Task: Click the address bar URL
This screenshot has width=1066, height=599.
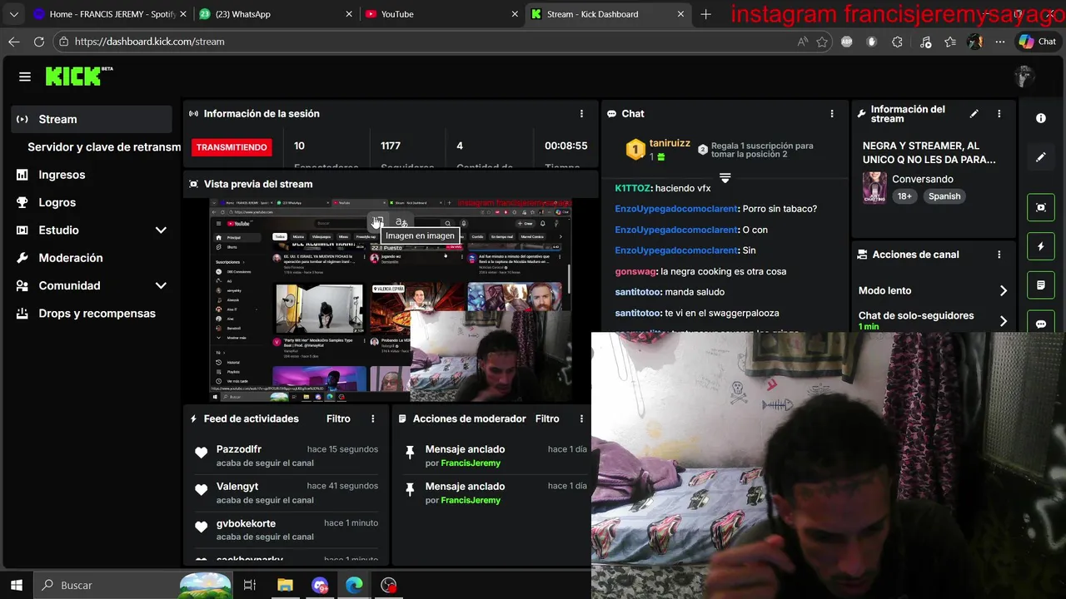Action: [x=149, y=42]
